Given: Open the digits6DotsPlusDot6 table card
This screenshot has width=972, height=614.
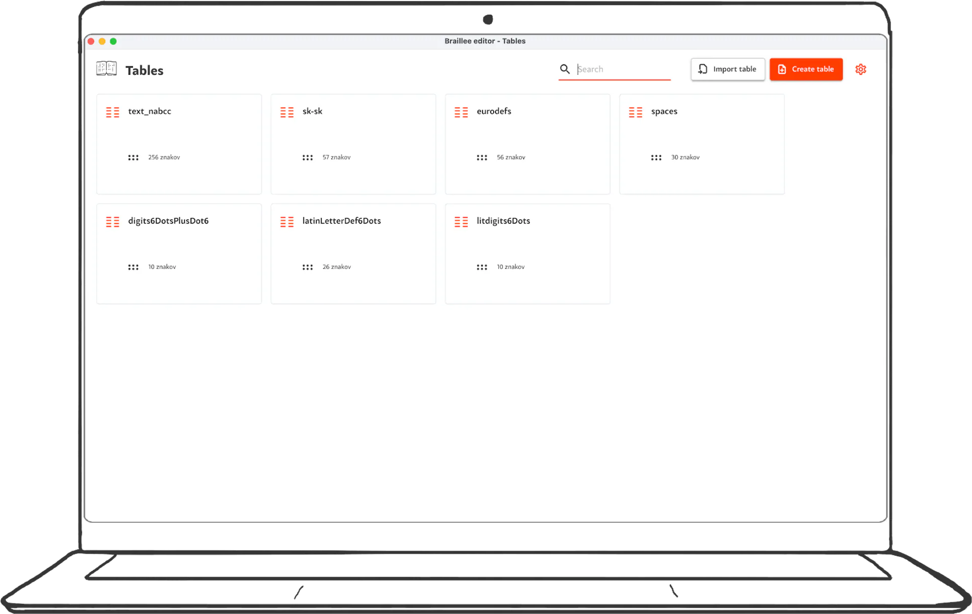Looking at the screenshot, I should point(179,253).
